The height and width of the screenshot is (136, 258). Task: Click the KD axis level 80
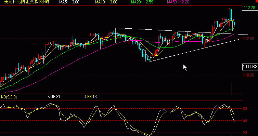point(245,109)
